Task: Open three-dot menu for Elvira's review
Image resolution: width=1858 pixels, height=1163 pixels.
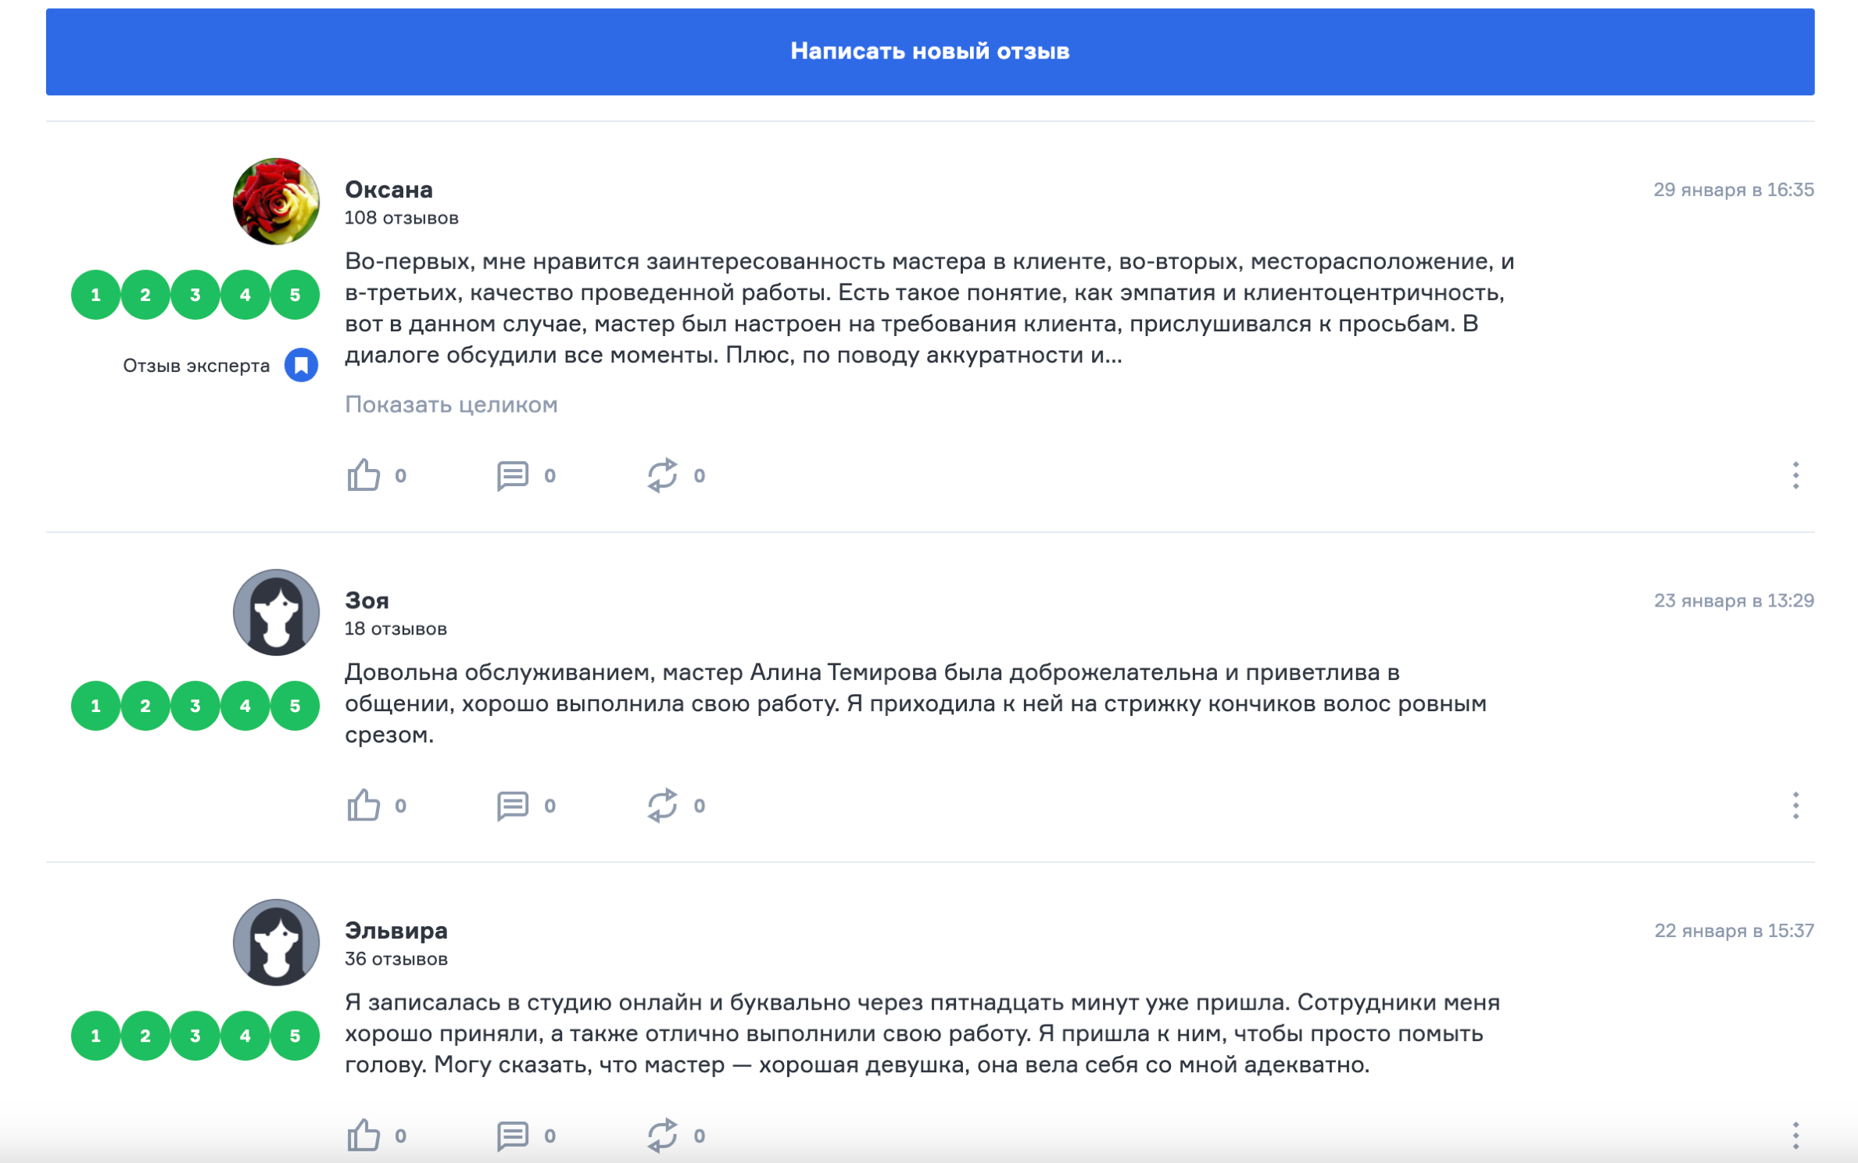Action: pyautogui.click(x=1795, y=1135)
